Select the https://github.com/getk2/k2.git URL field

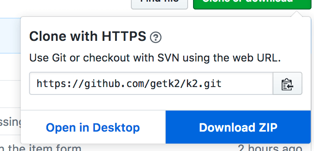[151, 83]
